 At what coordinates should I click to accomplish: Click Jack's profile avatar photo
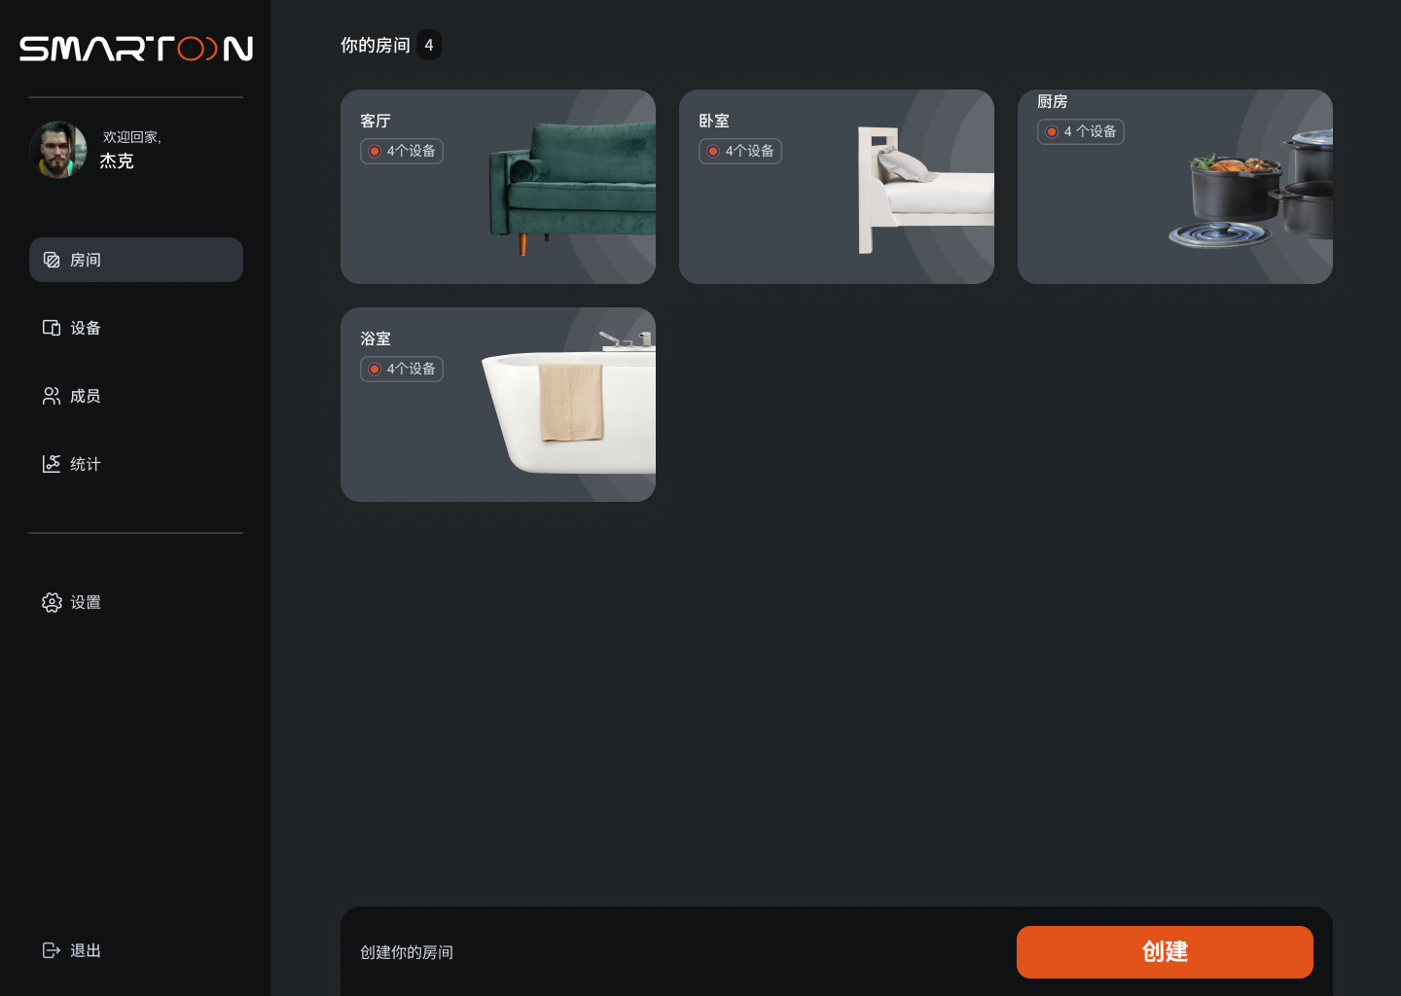[58, 150]
